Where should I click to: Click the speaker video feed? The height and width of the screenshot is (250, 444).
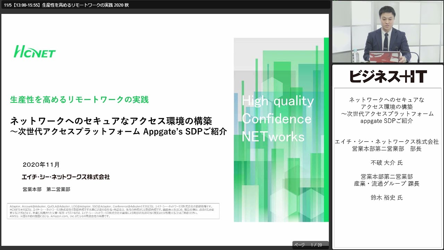click(388, 32)
